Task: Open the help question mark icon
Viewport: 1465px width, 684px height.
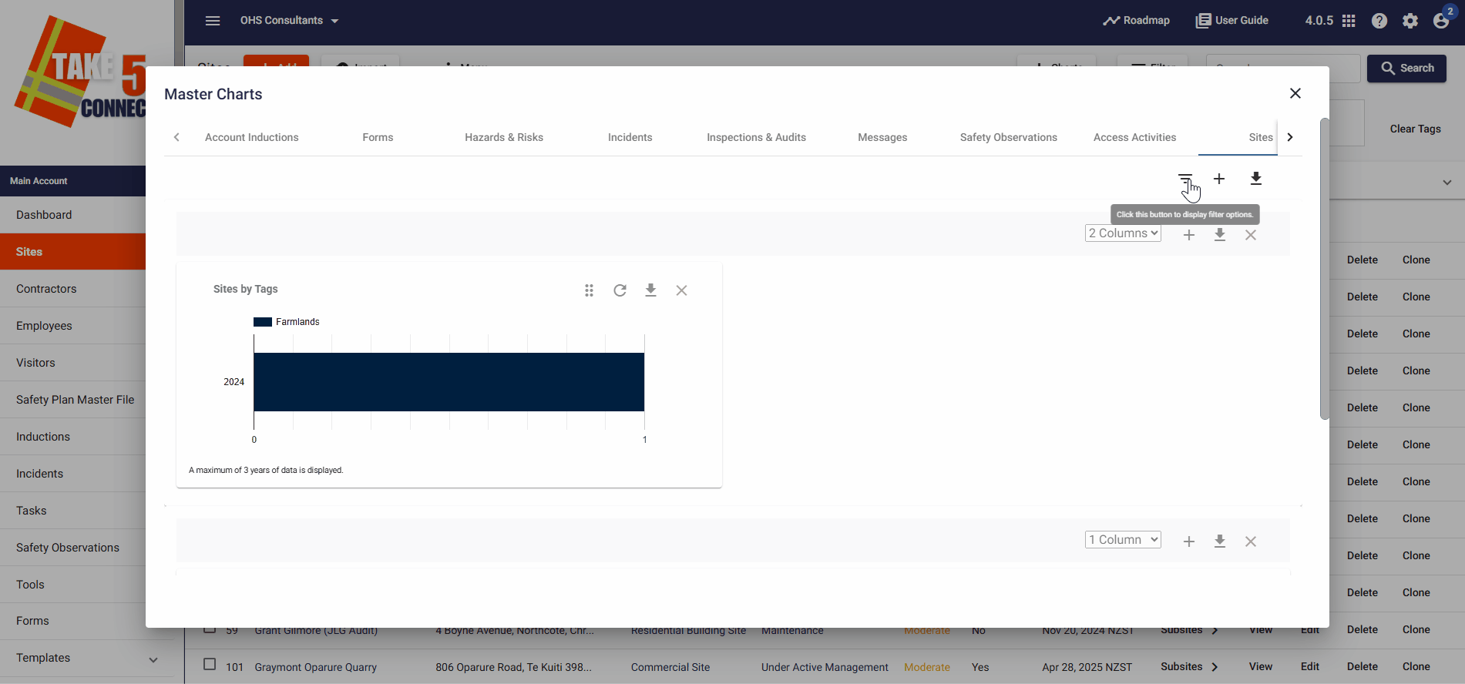Action: (x=1379, y=21)
